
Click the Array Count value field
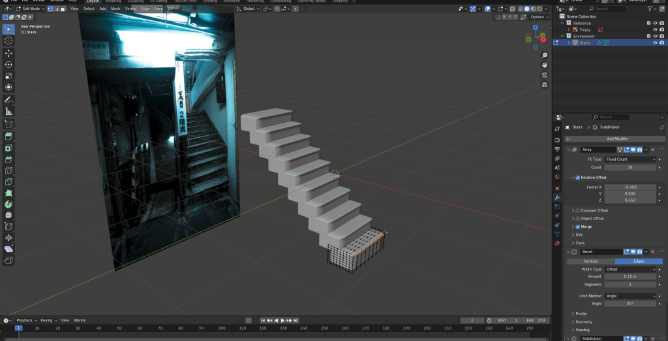630,168
